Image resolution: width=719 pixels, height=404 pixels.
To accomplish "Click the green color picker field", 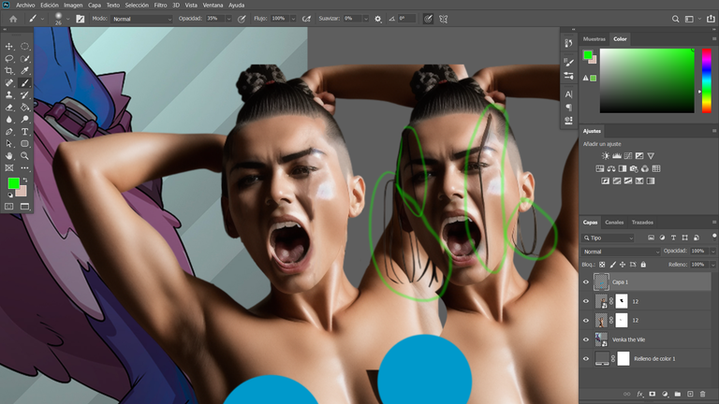I will pyautogui.click(x=647, y=80).
